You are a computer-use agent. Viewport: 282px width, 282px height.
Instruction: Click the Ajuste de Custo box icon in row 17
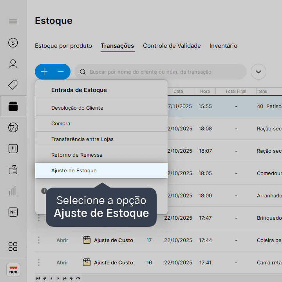pos(87,240)
